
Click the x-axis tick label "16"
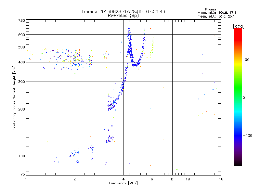click(221, 179)
